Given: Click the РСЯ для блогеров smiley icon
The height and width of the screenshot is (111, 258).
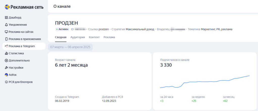Looking at the screenshot, I should click(x=6, y=82).
